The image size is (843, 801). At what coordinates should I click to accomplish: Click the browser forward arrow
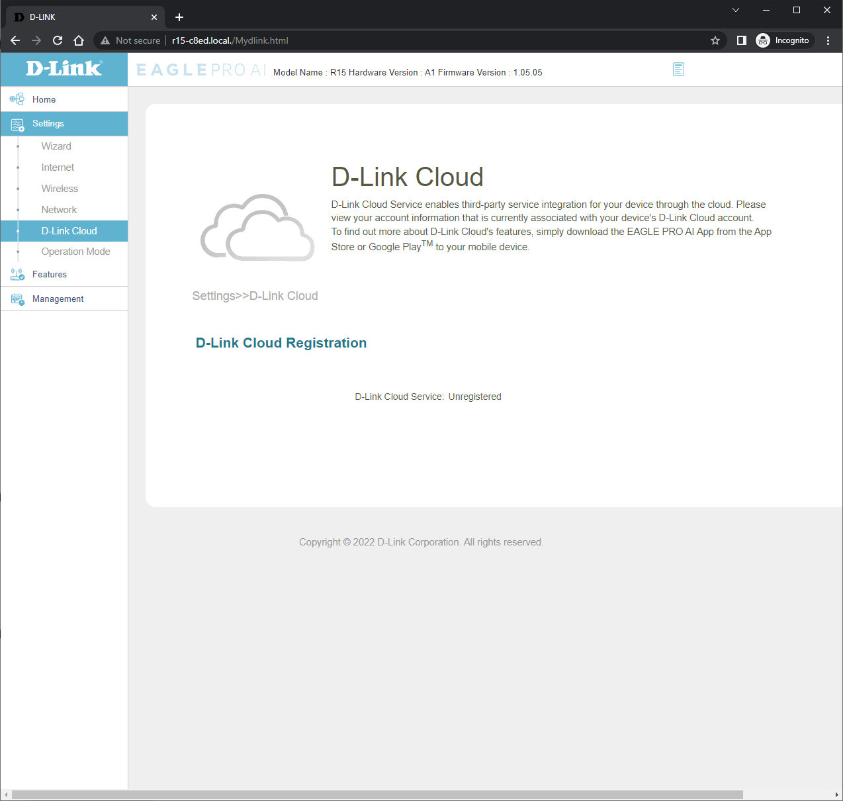(x=36, y=40)
